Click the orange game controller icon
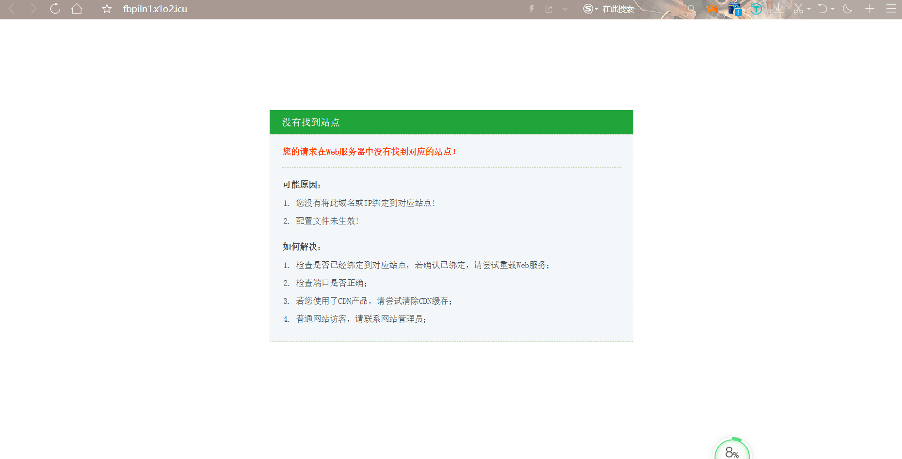The height and width of the screenshot is (459, 902). coord(712,9)
